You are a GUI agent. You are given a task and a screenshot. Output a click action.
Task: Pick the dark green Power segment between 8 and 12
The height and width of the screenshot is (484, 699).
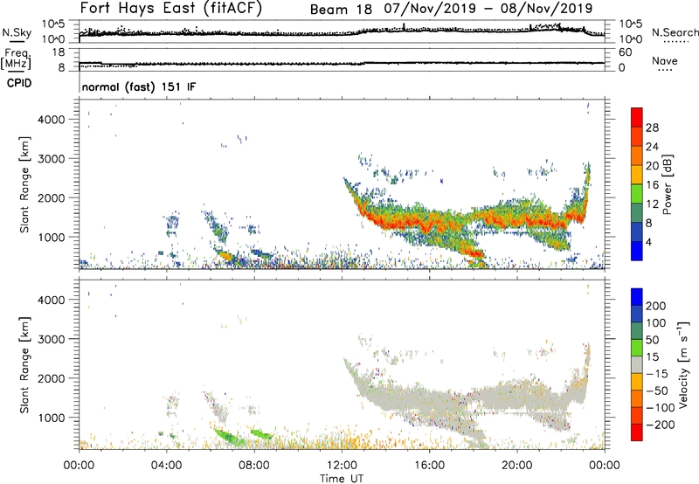tap(637, 213)
